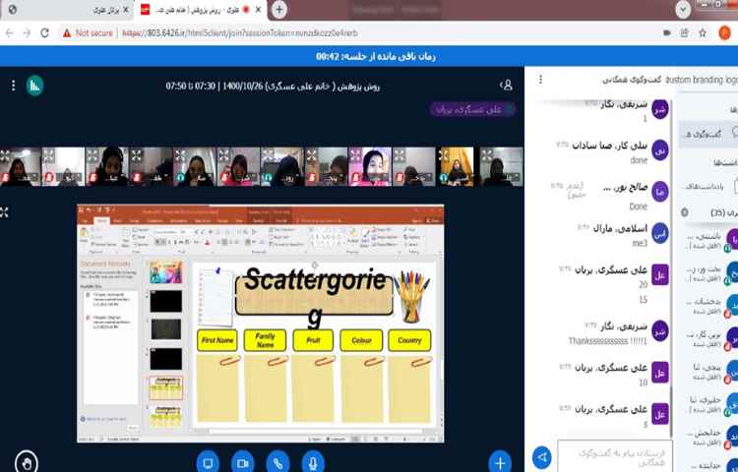Close the active meeting tab
Image resolution: width=738 pixels, height=472 pixels.
click(x=258, y=10)
